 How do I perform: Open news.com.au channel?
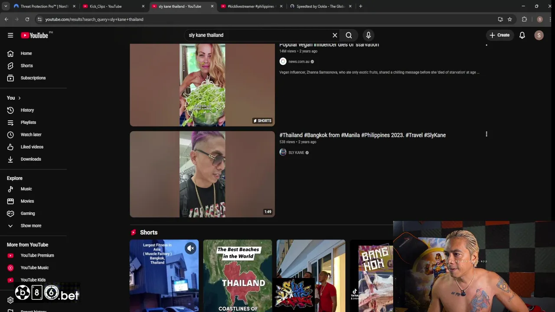tap(299, 62)
